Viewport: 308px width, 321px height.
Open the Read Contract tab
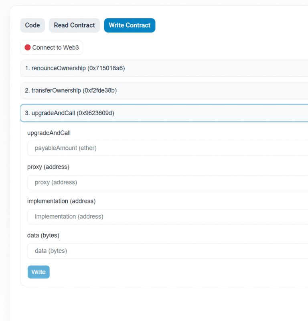coord(74,25)
